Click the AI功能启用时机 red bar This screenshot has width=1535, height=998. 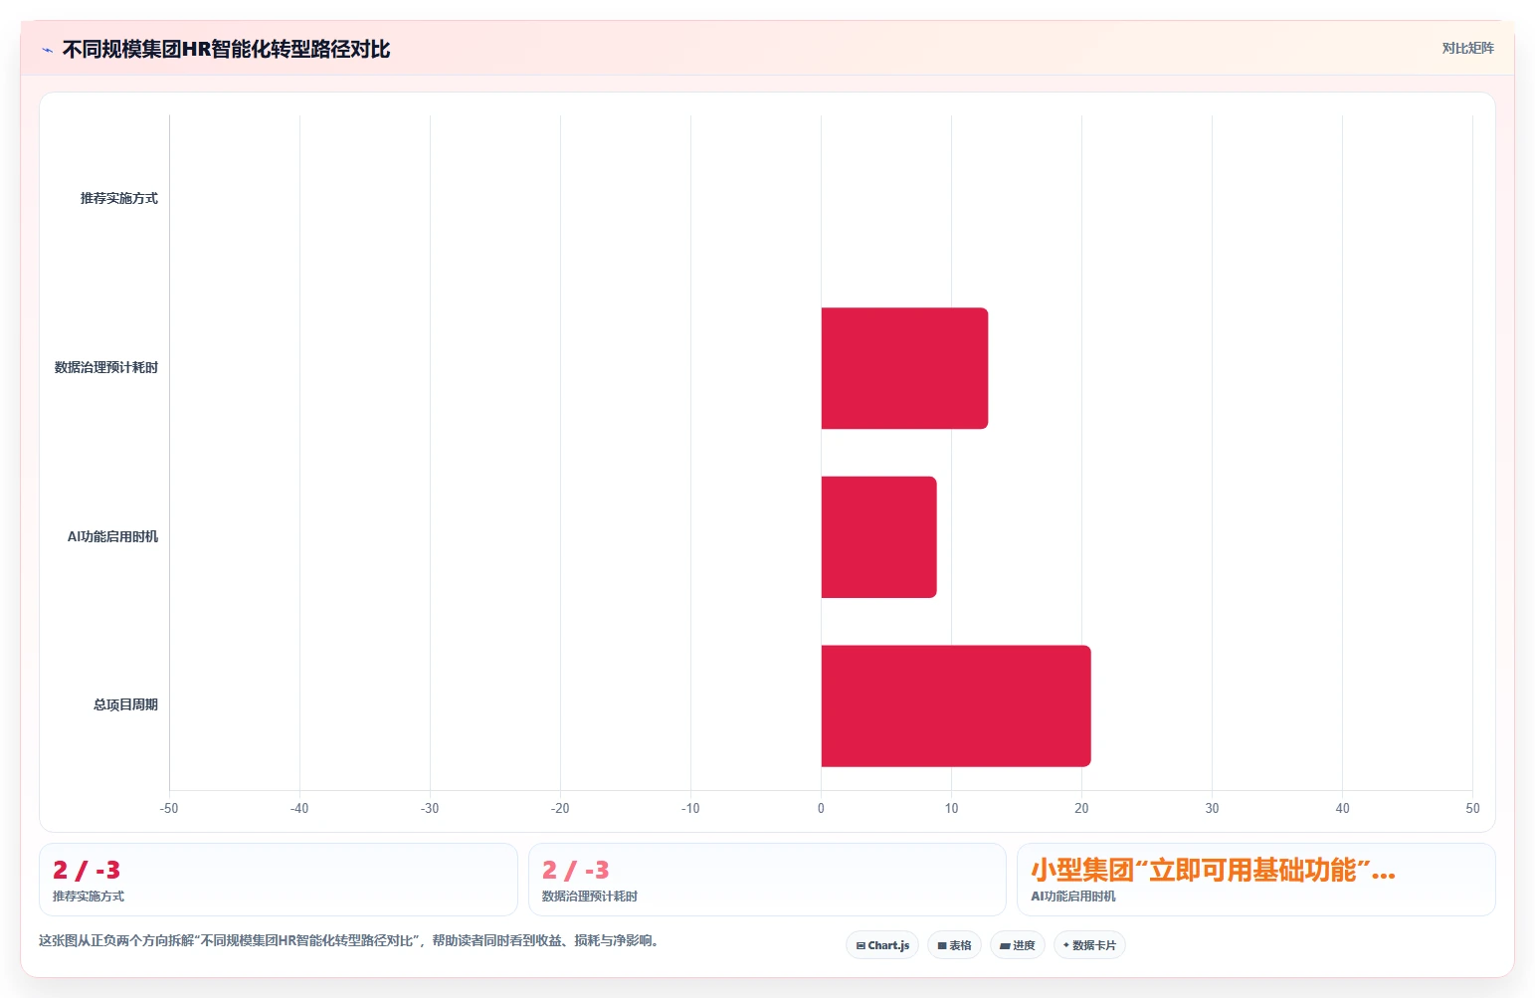878,537
